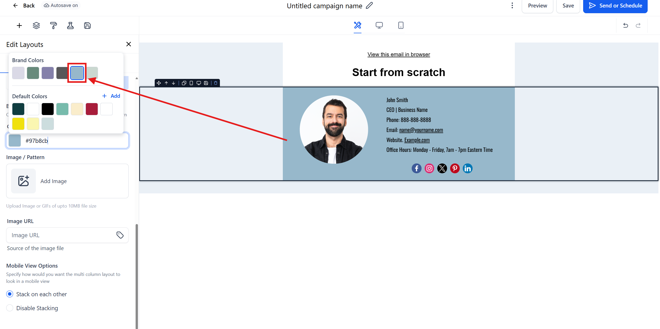The image size is (660, 329).
Task: Click the plus icon to add elements
Action: 19,26
